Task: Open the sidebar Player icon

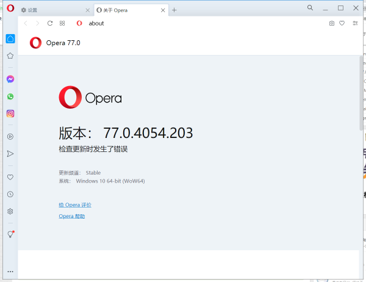Action: (10, 137)
